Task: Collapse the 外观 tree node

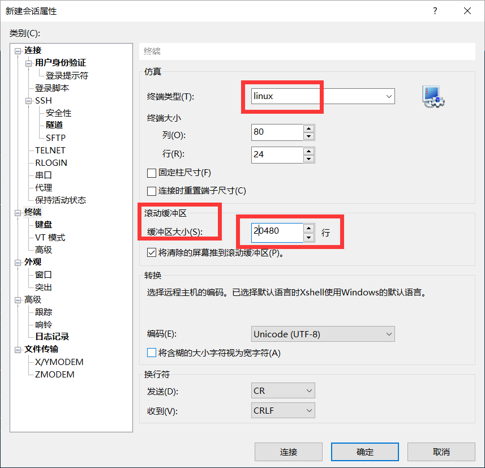Action: [x=18, y=263]
